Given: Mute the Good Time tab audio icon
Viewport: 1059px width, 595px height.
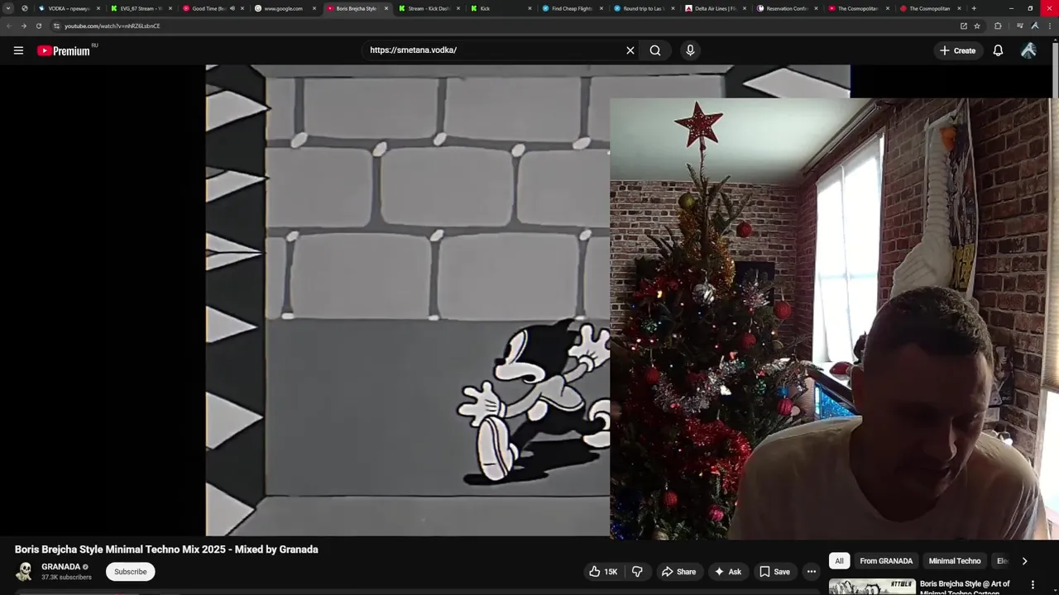Looking at the screenshot, I should 232,8.
